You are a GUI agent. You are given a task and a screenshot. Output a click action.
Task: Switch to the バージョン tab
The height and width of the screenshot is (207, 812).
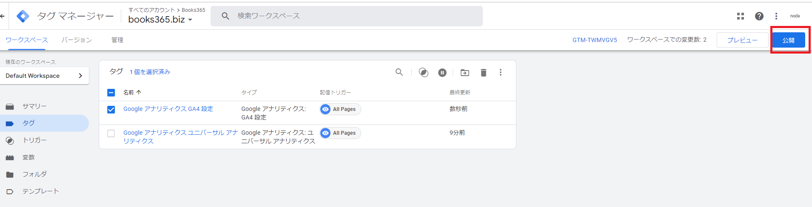pos(77,40)
